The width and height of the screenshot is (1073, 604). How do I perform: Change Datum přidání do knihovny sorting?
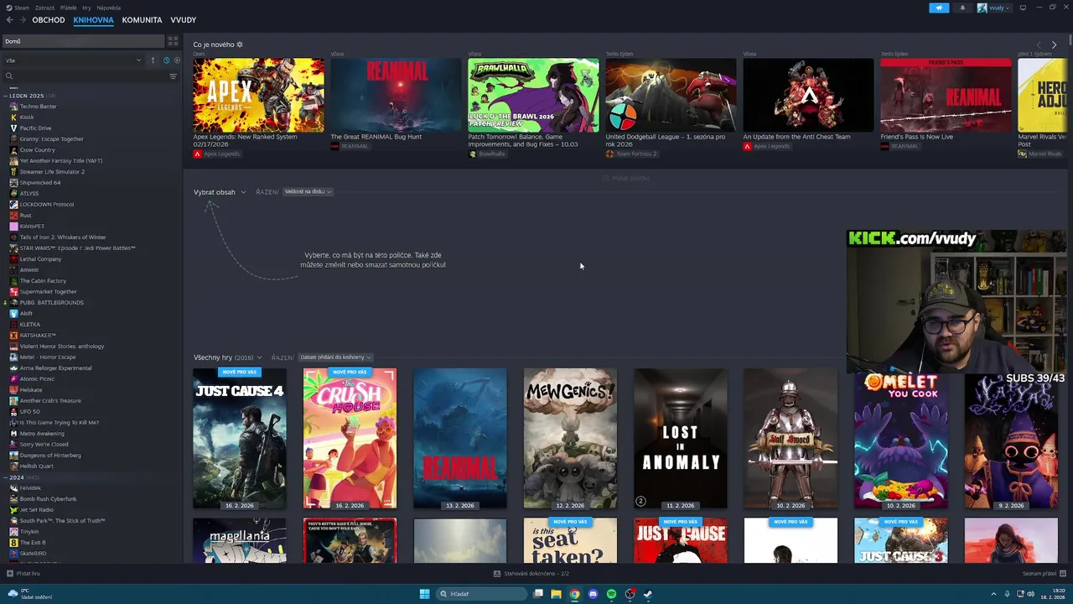pyautogui.click(x=335, y=357)
